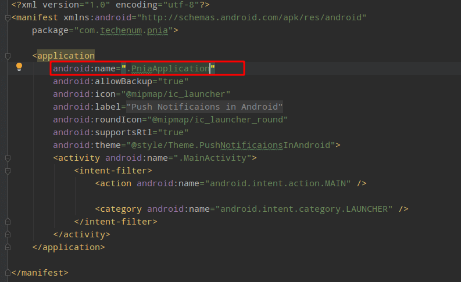Screen dimensions: 461x282
Task: Click the android.intent.category.LAUNCHER value
Action: coord(304,209)
